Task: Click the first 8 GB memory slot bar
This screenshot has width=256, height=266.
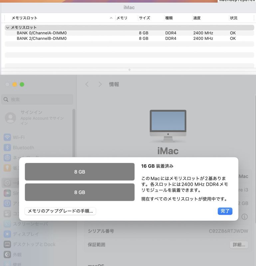Action: pos(80,172)
